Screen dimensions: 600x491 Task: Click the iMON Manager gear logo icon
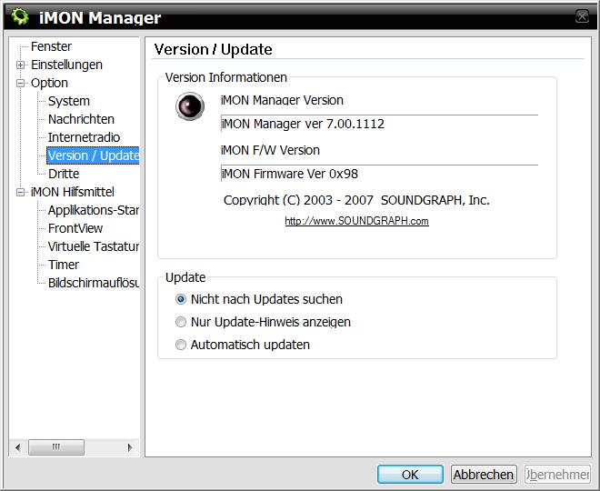pyautogui.click(x=19, y=16)
